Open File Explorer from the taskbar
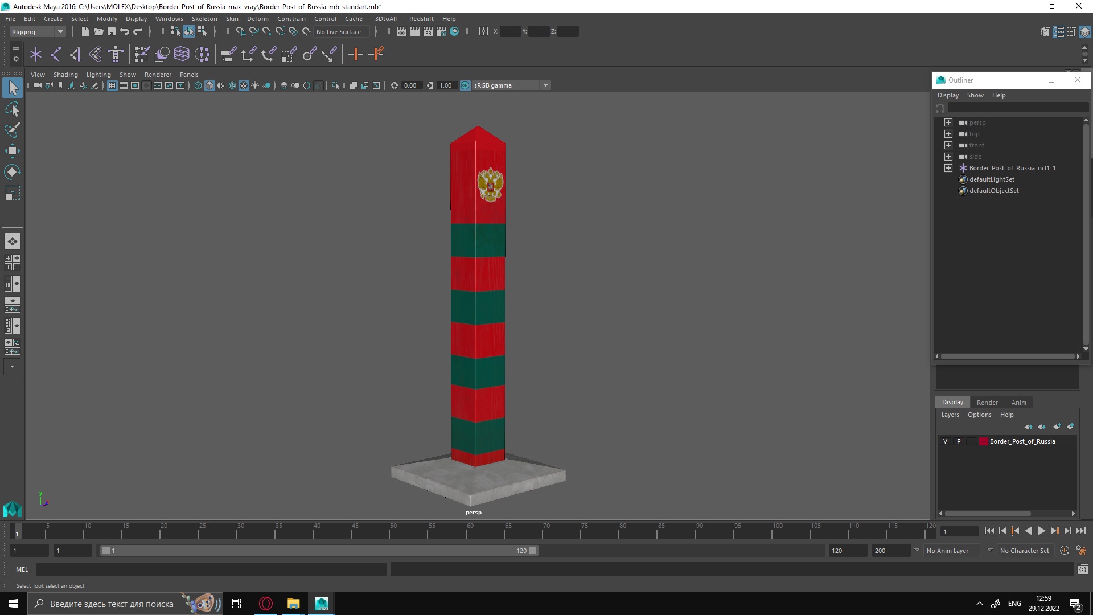 [x=293, y=604]
